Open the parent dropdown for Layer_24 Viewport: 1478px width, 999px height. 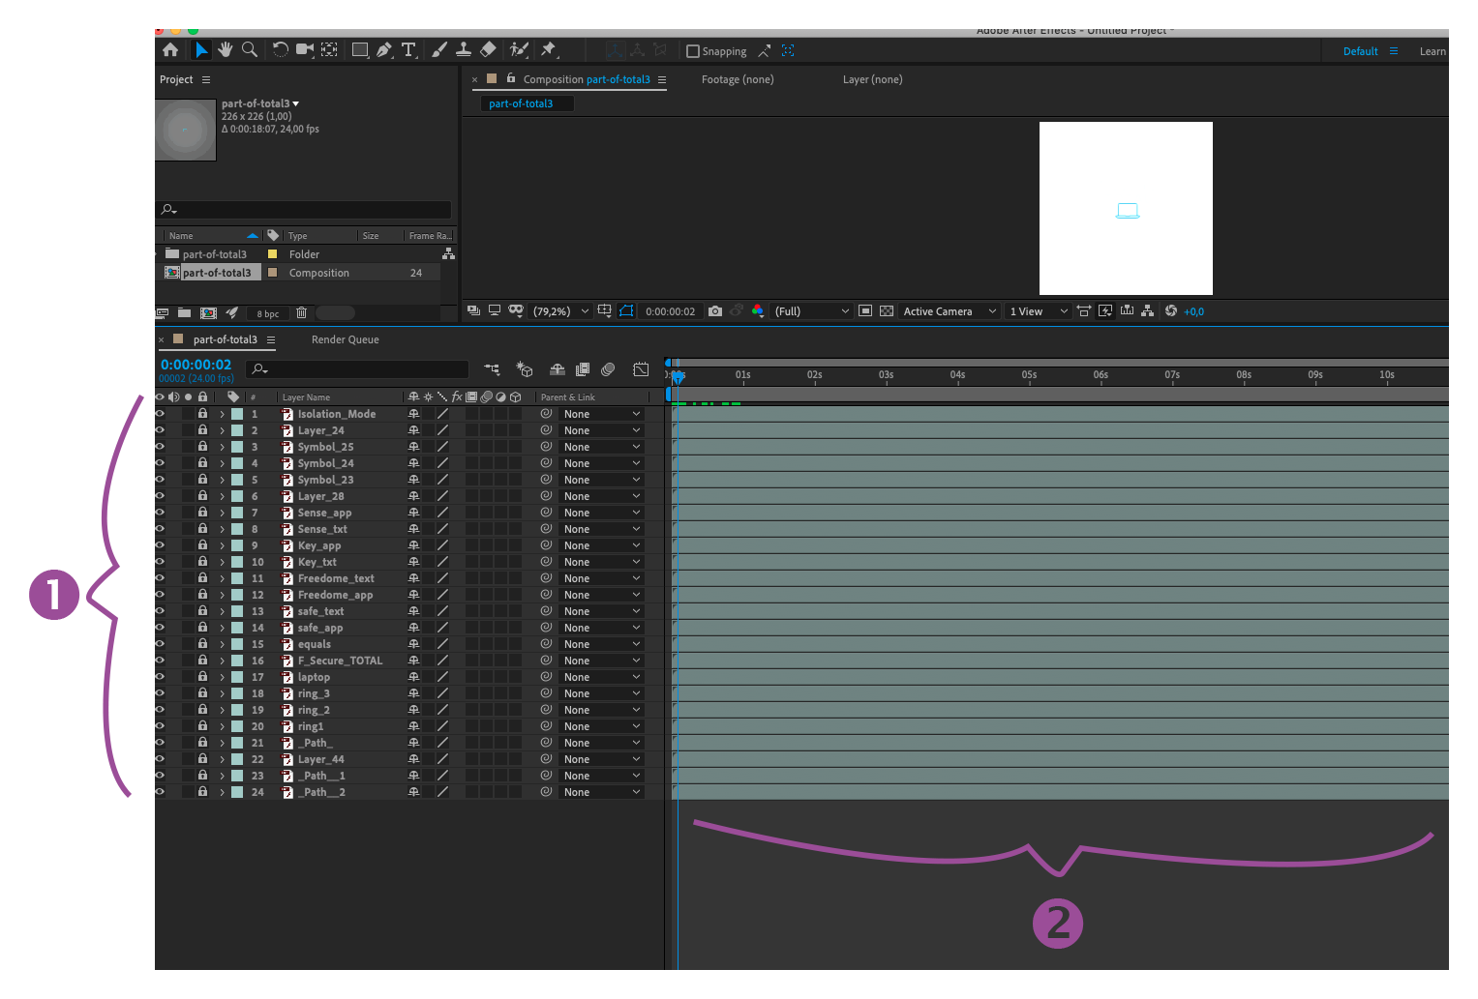[x=601, y=430]
